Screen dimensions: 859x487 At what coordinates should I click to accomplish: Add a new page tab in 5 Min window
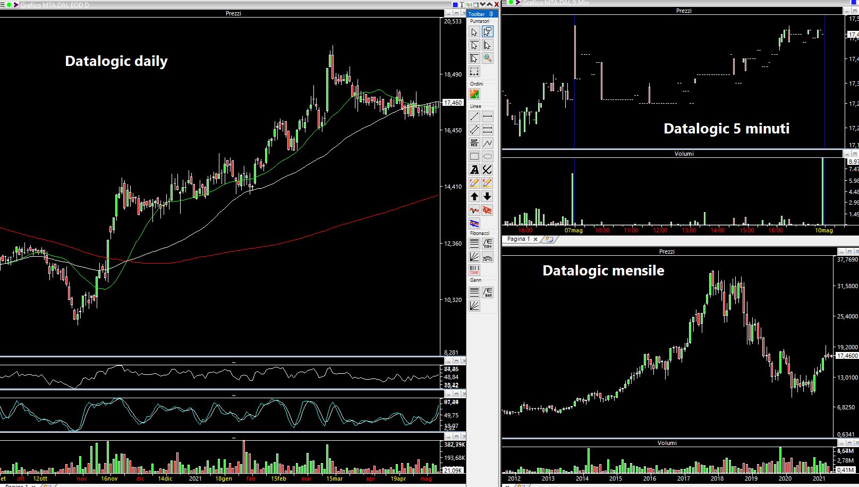(549, 239)
